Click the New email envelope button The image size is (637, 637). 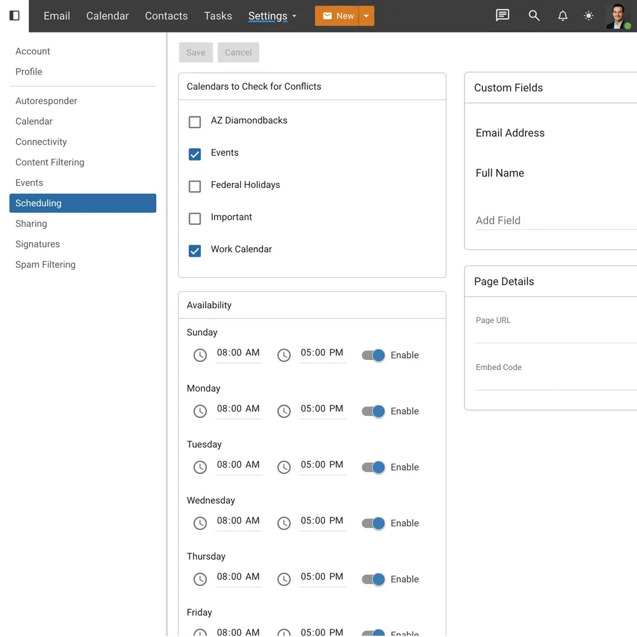click(x=337, y=16)
